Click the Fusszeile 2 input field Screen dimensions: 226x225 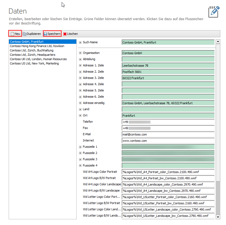coord(168,153)
